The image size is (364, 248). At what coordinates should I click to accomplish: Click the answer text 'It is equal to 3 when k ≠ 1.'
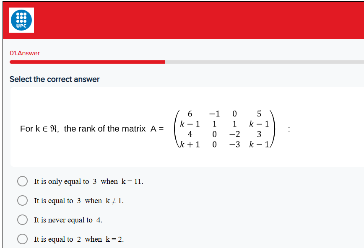[x=79, y=201]
